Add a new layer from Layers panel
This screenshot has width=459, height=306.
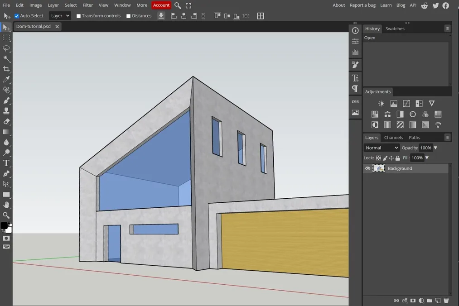(438, 300)
